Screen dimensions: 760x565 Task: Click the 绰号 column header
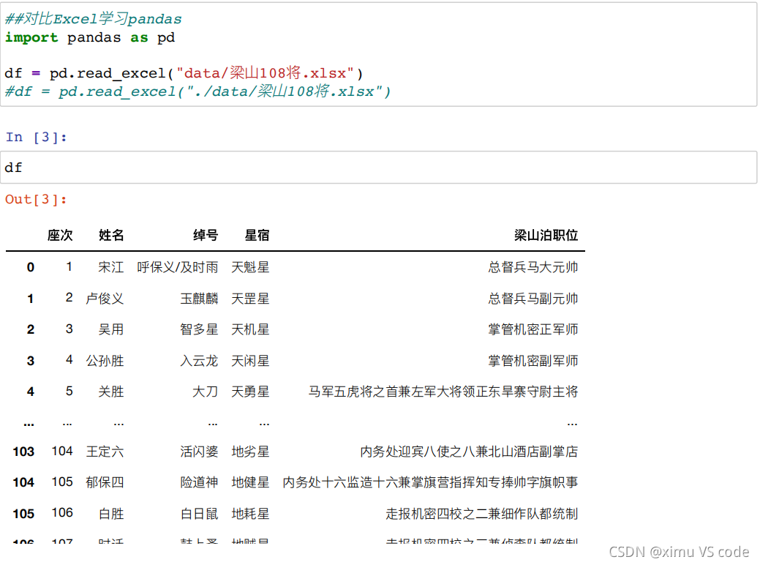tap(206, 235)
